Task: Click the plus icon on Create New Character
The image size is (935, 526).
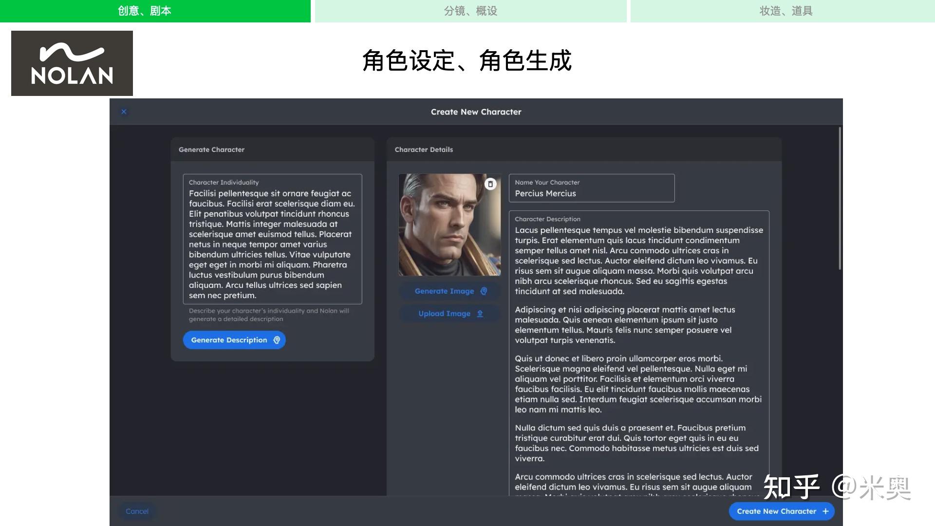Action: [825, 511]
